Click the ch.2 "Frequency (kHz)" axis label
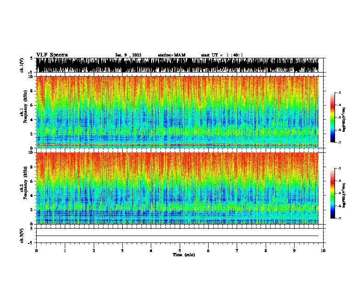The width and height of the screenshot is (364, 281). pyautogui.click(x=25, y=183)
